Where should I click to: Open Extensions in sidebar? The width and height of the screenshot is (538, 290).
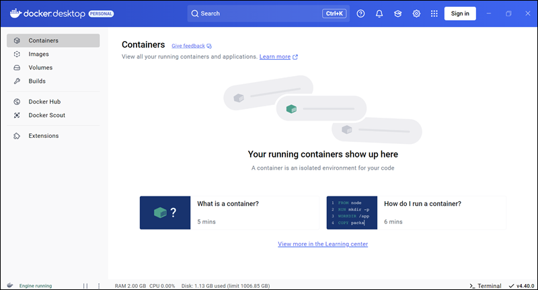53,136
